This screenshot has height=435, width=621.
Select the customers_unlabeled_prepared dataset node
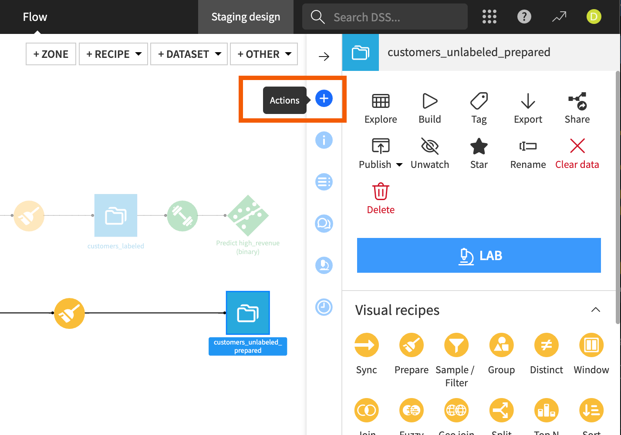[248, 313]
